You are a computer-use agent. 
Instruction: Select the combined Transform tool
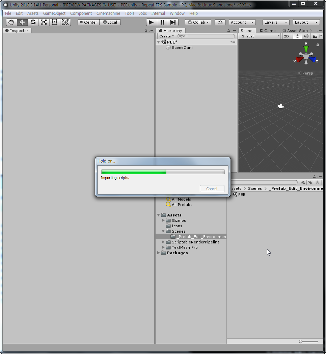click(x=65, y=22)
